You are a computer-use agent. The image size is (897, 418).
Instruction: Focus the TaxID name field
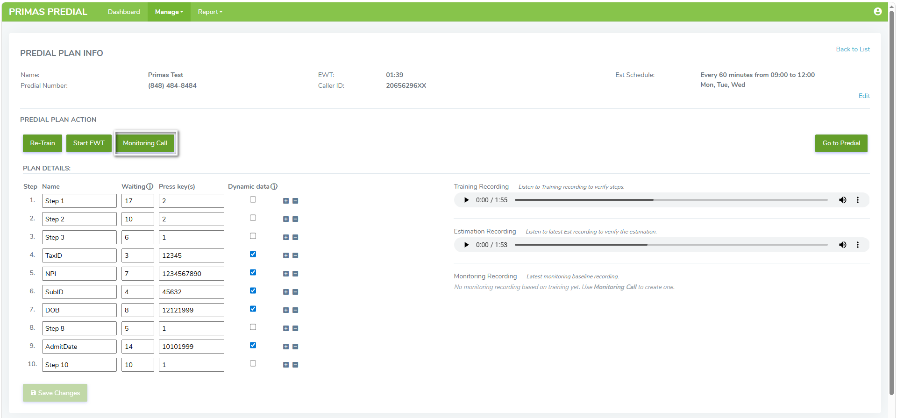tap(79, 255)
